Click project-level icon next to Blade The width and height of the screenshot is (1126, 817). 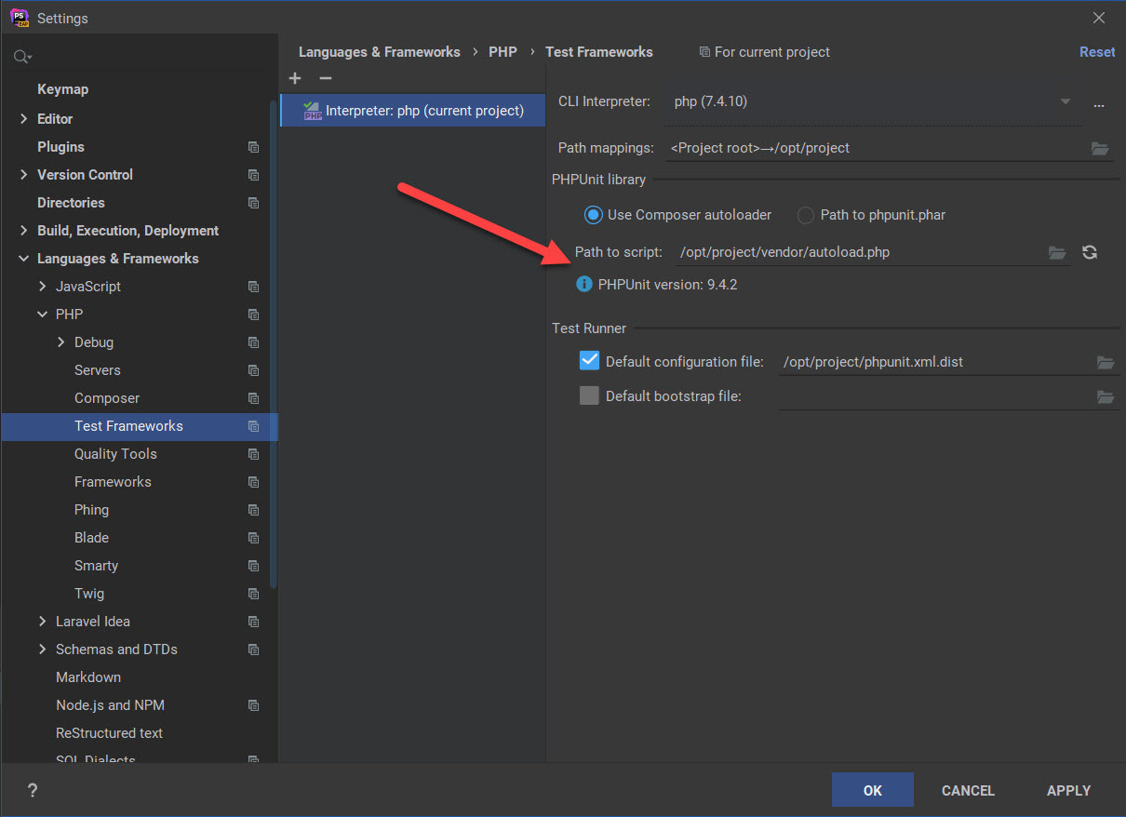(253, 538)
